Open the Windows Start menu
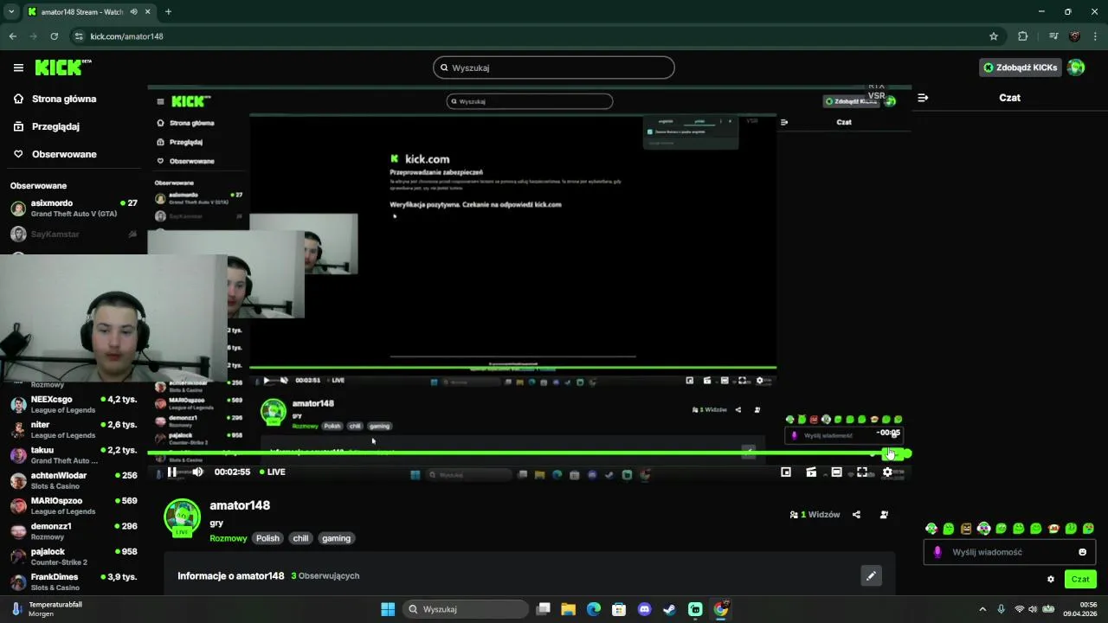This screenshot has height=623, width=1108. coord(388,609)
